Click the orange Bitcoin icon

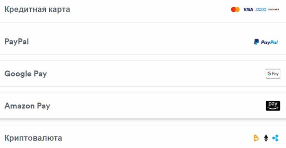point(256,138)
